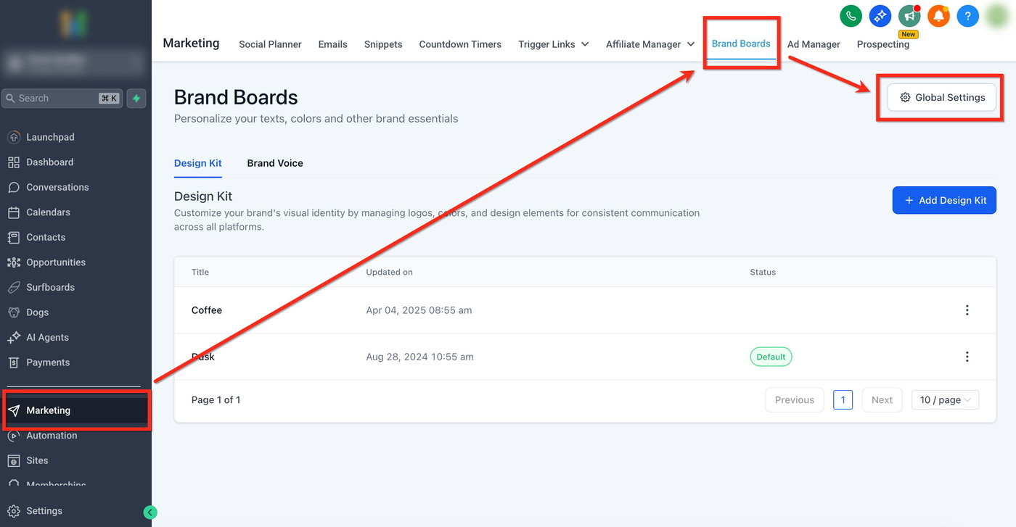Switch to the Brand Voice tab
This screenshot has width=1016, height=527.
(x=275, y=163)
